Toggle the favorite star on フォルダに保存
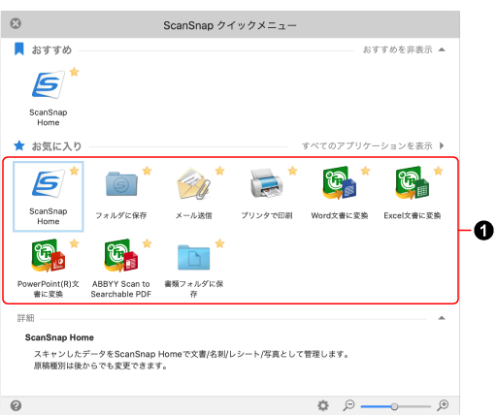The image size is (497, 415). click(148, 171)
